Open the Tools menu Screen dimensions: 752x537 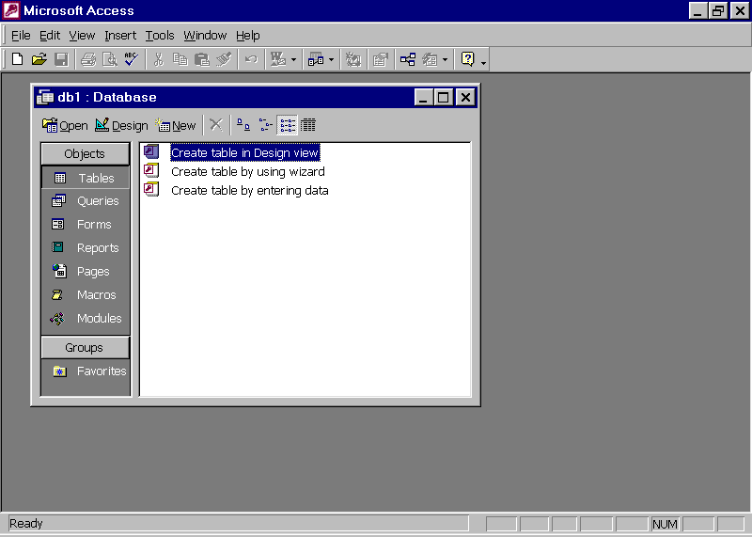point(160,36)
